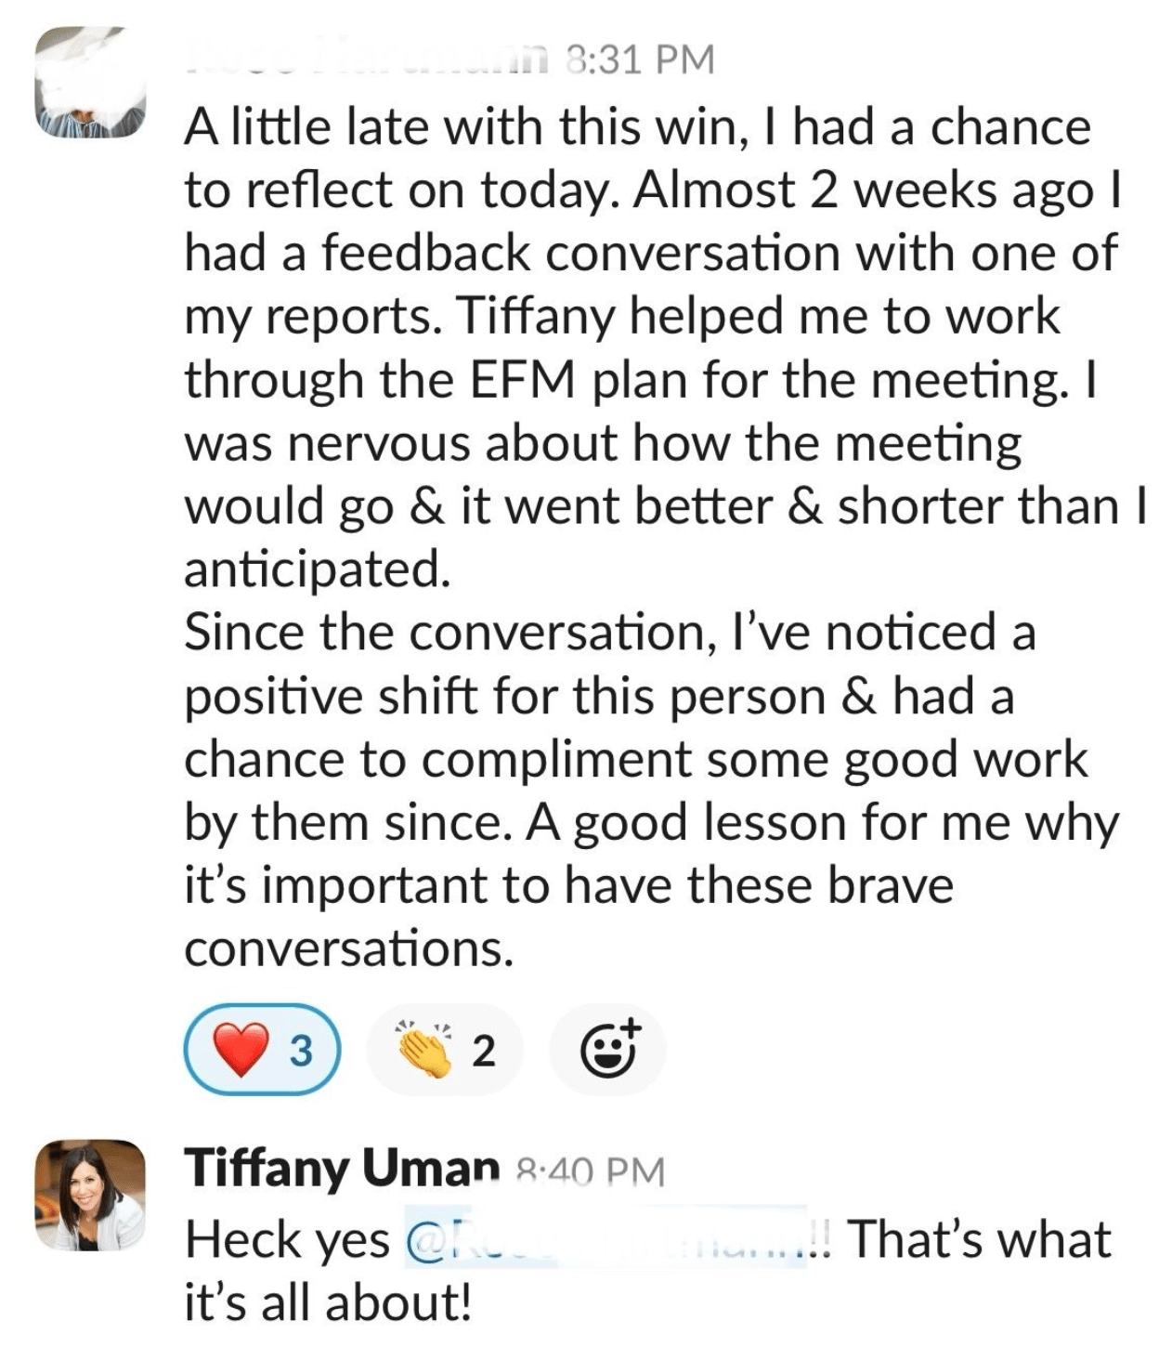Open the first poster's profile avatar

tap(90, 82)
